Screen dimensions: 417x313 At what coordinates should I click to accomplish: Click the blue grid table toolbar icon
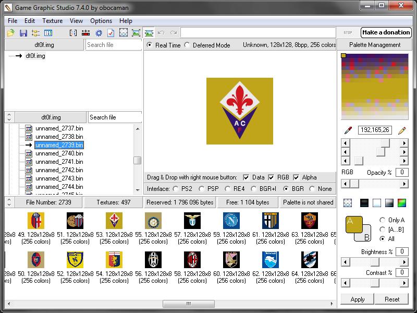[x=48, y=33]
